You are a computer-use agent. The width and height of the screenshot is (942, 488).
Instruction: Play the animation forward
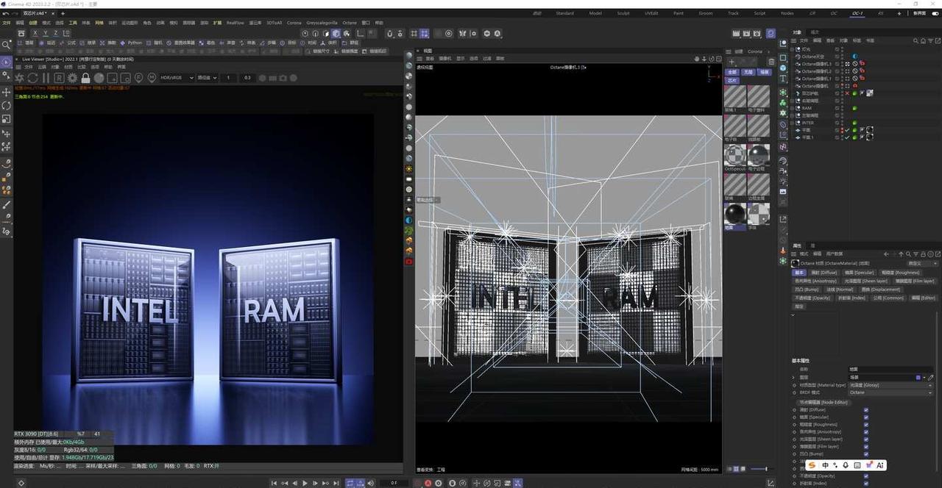pos(305,483)
